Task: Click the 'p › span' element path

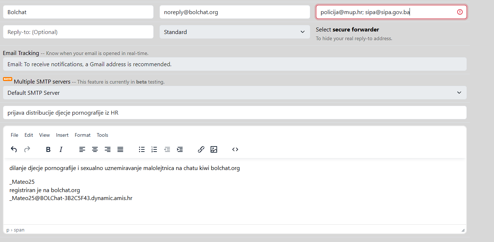Action: coord(16,230)
